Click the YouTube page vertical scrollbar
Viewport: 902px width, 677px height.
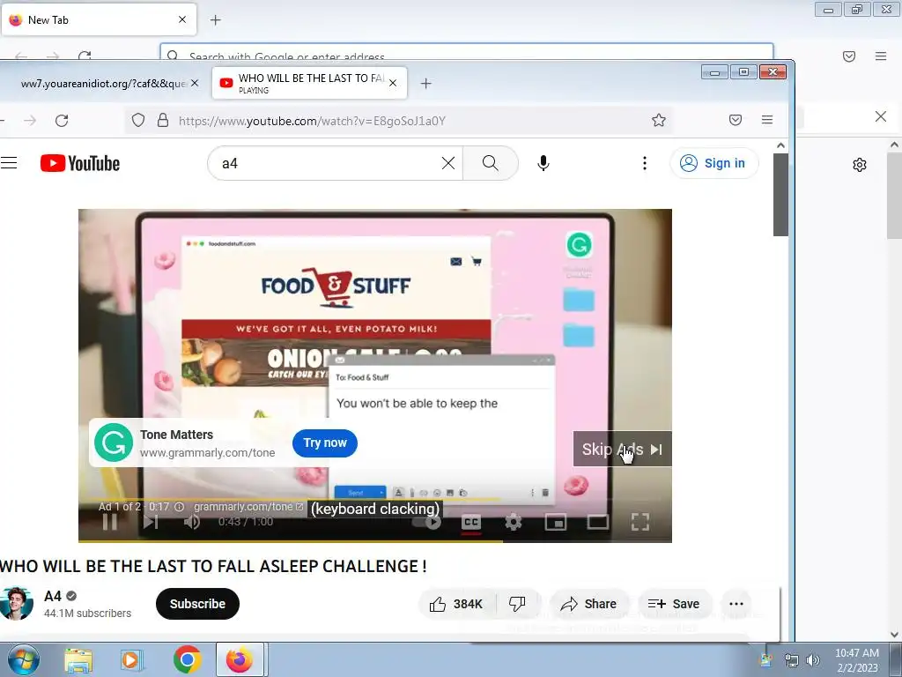[780, 195]
